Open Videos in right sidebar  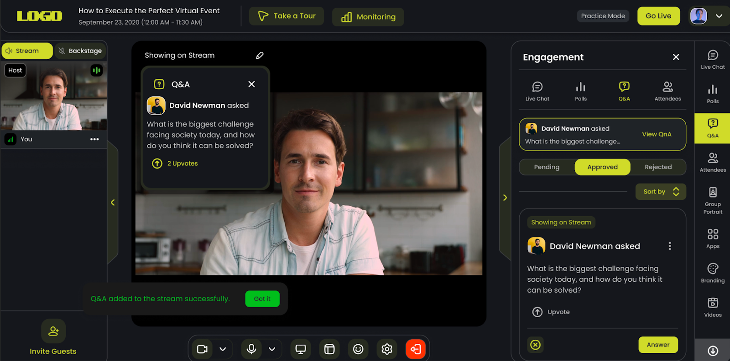(713, 308)
